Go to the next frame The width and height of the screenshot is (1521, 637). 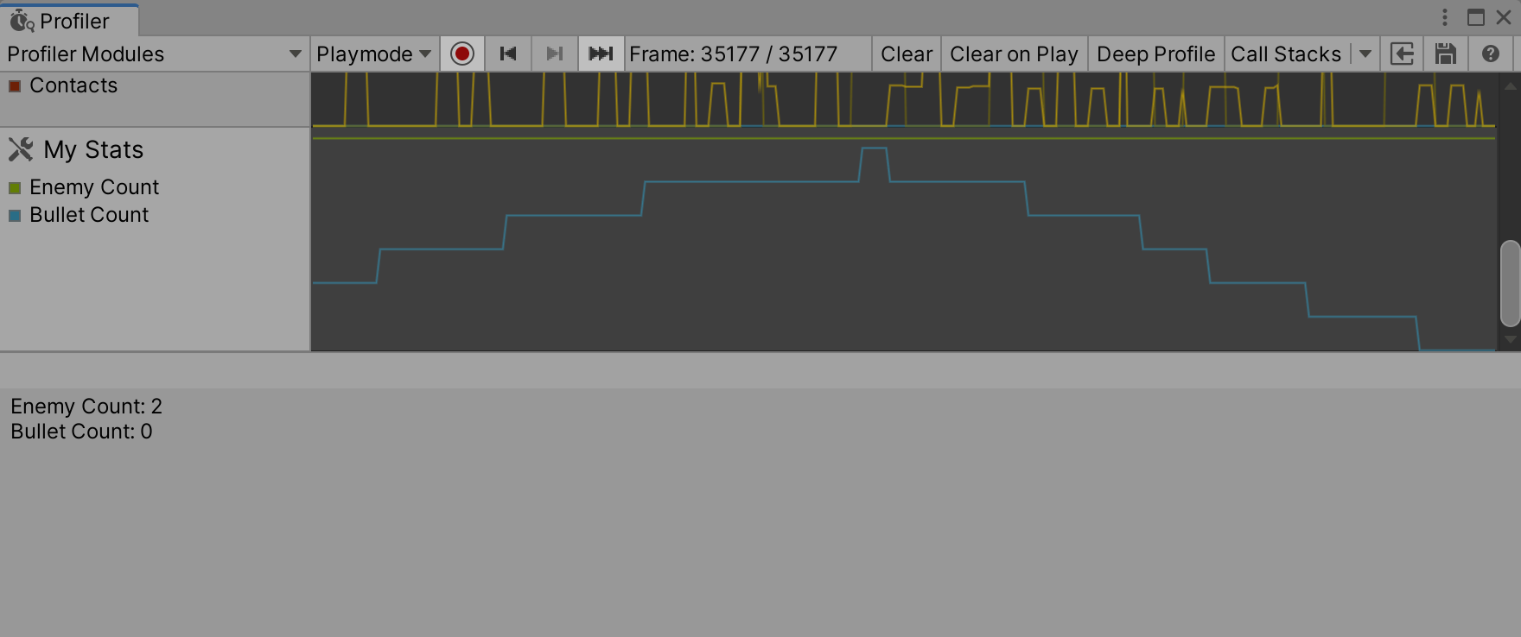point(554,53)
